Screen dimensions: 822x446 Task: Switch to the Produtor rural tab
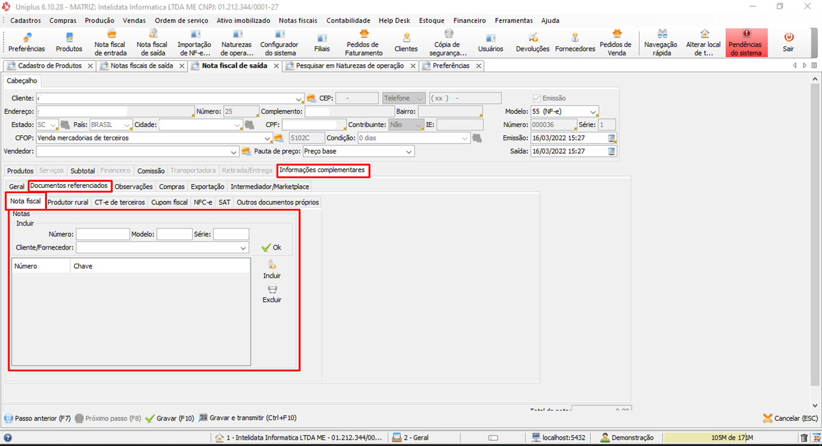tap(68, 202)
